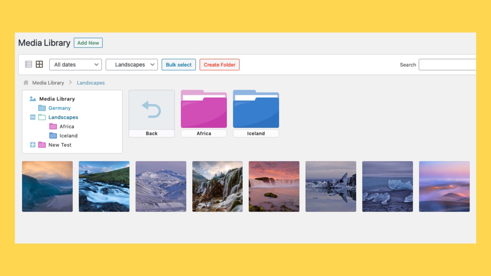Focus the Search input field

[447, 64]
